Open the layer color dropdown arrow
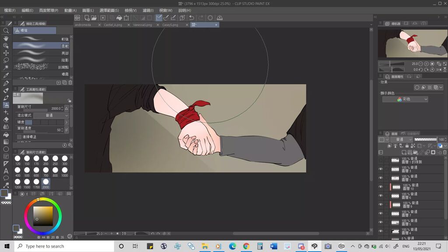448x252 pixels. pos(445,146)
